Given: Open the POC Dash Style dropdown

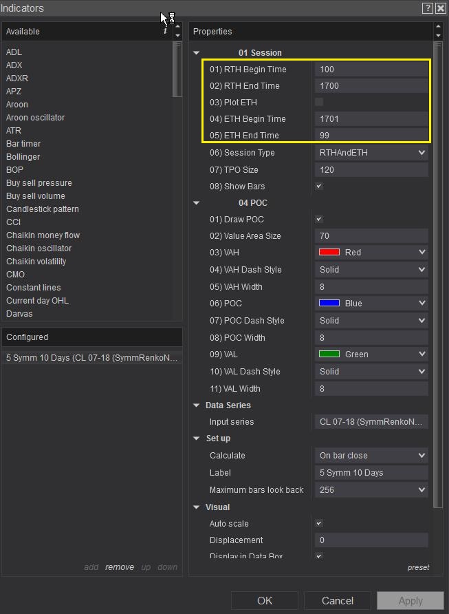Looking at the screenshot, I should [371, 321].
